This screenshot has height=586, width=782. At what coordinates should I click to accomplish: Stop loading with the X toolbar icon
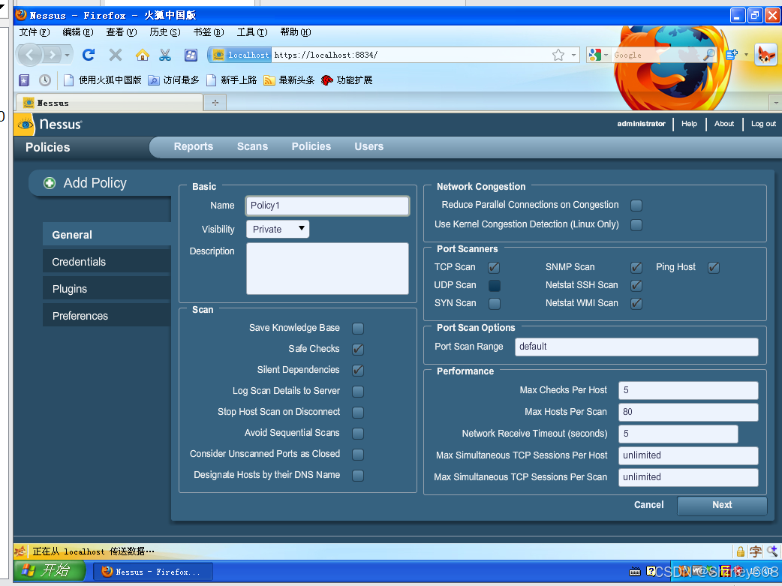pyautogui.click(x=116, y=54)
